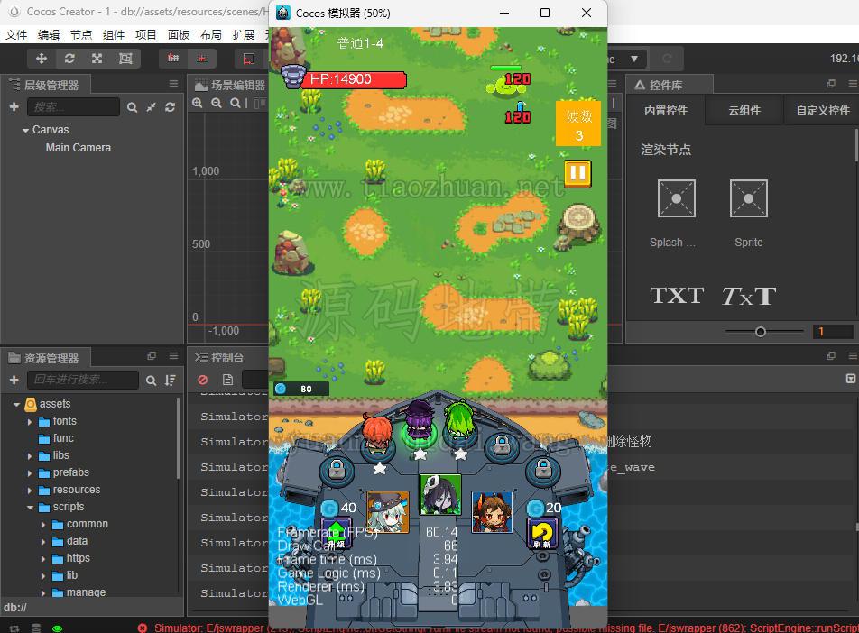Screen dimensions: 859x633
Task: Expand the data folder
Action: 43,542
